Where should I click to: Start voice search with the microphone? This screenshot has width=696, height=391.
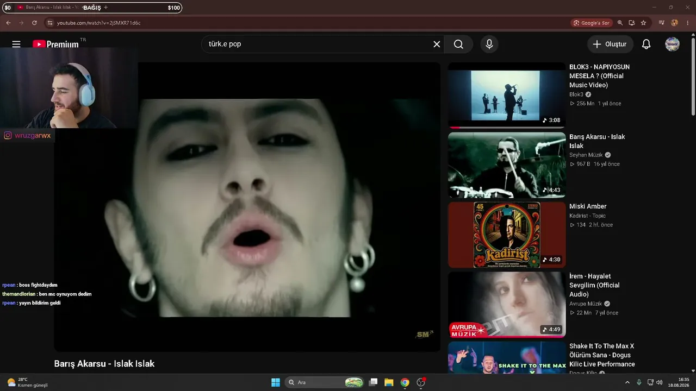click(489, 44)
